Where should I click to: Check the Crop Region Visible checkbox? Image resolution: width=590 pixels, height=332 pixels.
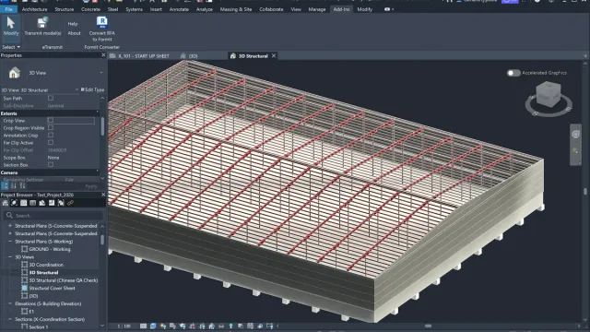[51, 127]
